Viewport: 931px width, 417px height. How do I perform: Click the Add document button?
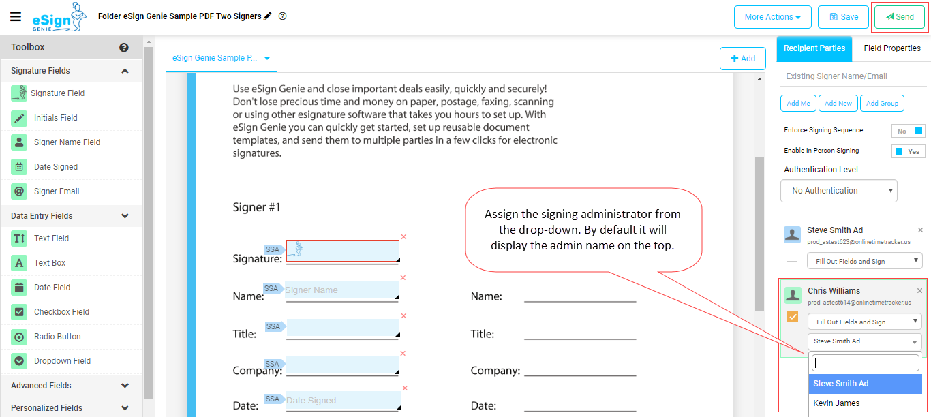[x=742, y=59]
